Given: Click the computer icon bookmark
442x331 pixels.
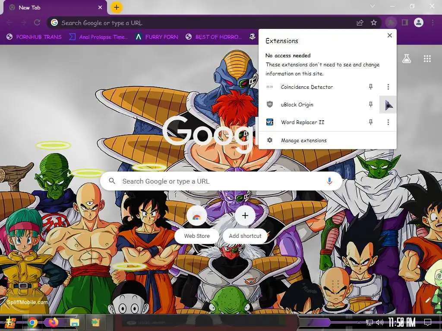Looking at the screenshot, I should click(252, 37).
